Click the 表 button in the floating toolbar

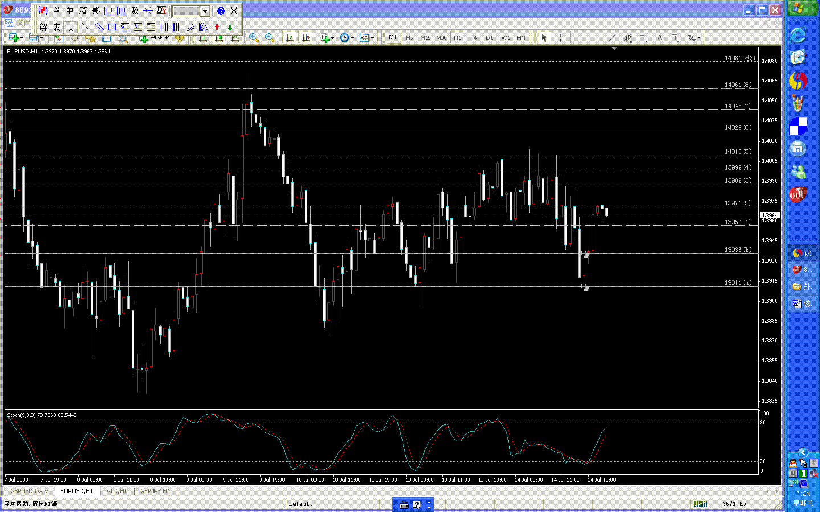pyautogui.click(x=56, y=27)
